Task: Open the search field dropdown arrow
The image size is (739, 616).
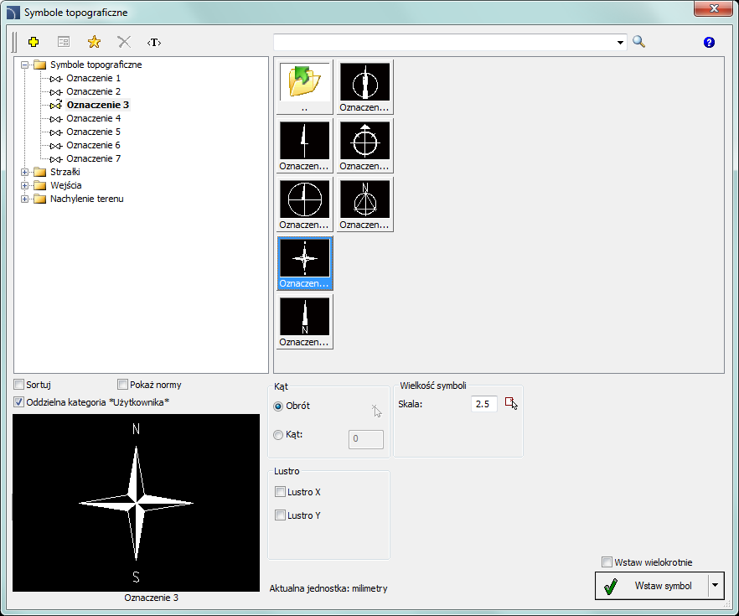Action: coord(620,43)
